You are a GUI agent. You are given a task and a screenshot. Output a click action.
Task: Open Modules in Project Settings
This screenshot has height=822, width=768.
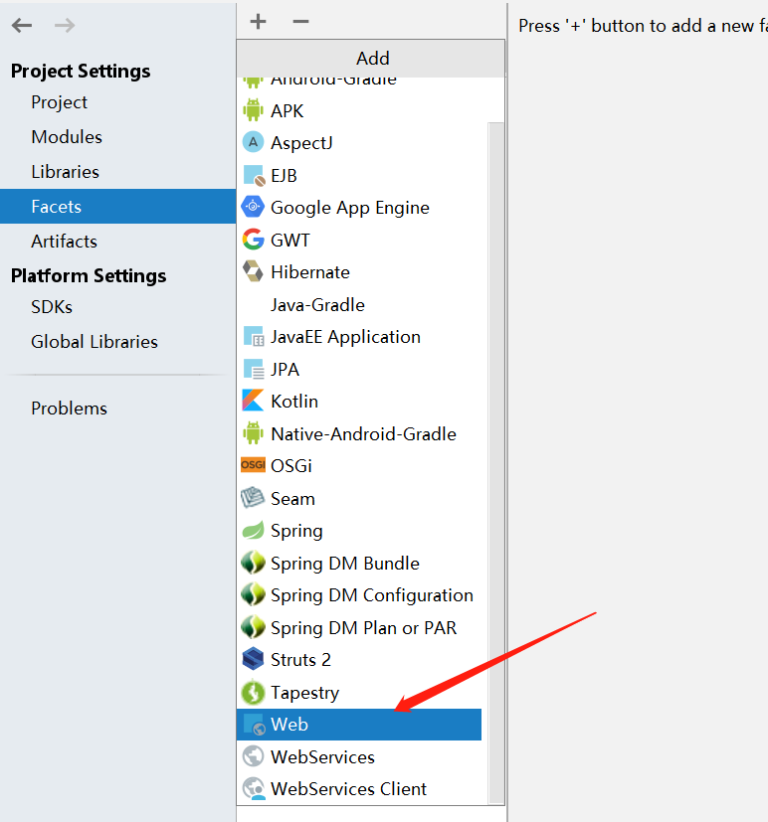[67, 137]
